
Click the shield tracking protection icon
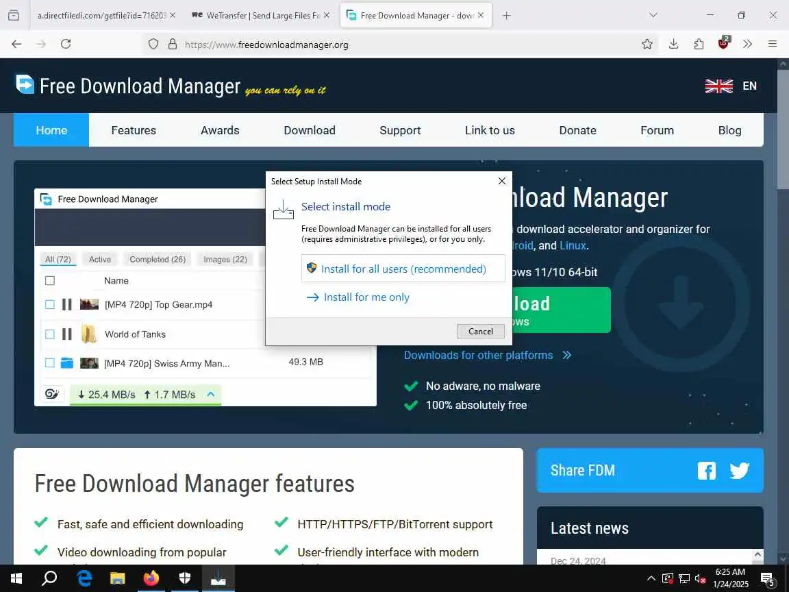pyautogui.click(x=153, y=45)
